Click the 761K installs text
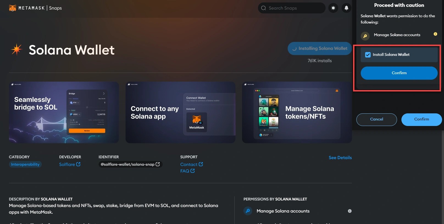 click(x=320, y=61)
